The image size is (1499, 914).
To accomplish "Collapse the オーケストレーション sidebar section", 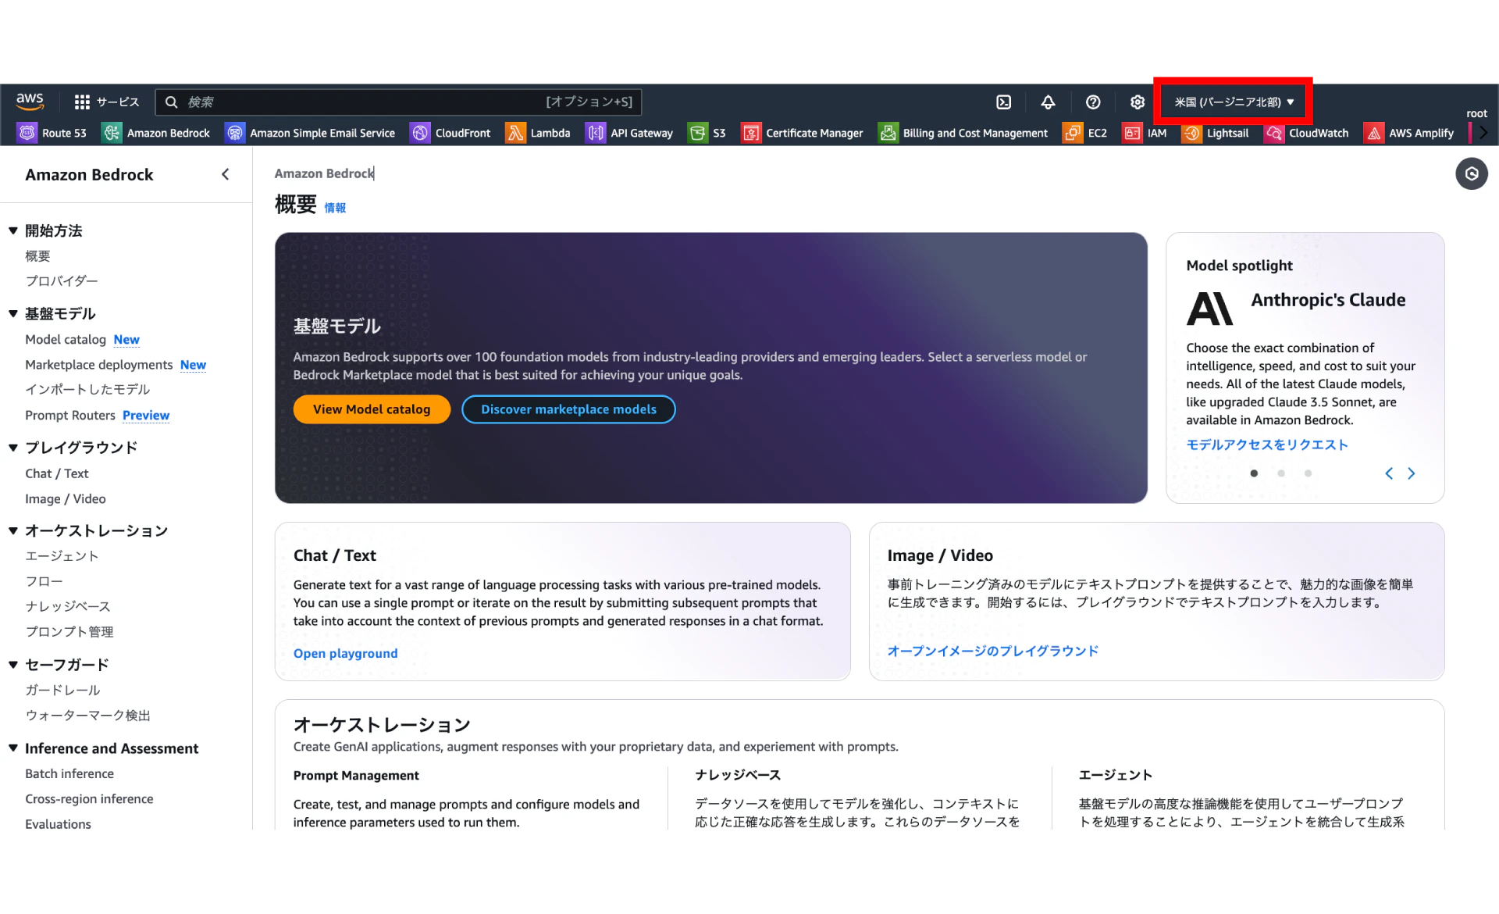I will point(13,530).
